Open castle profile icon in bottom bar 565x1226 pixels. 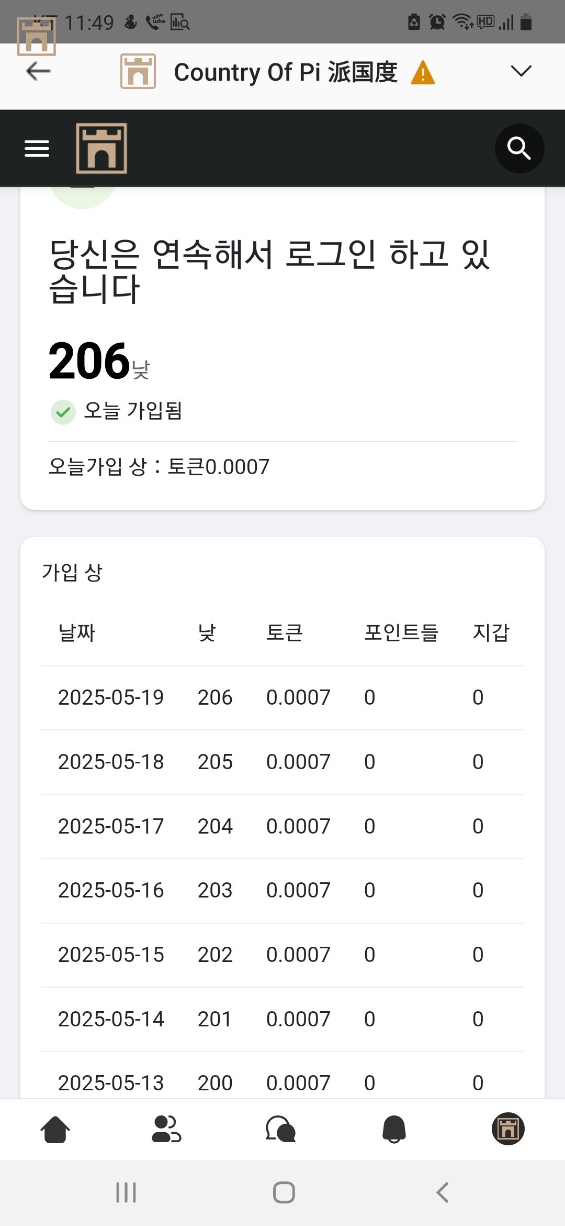[x=508, y=1129]
